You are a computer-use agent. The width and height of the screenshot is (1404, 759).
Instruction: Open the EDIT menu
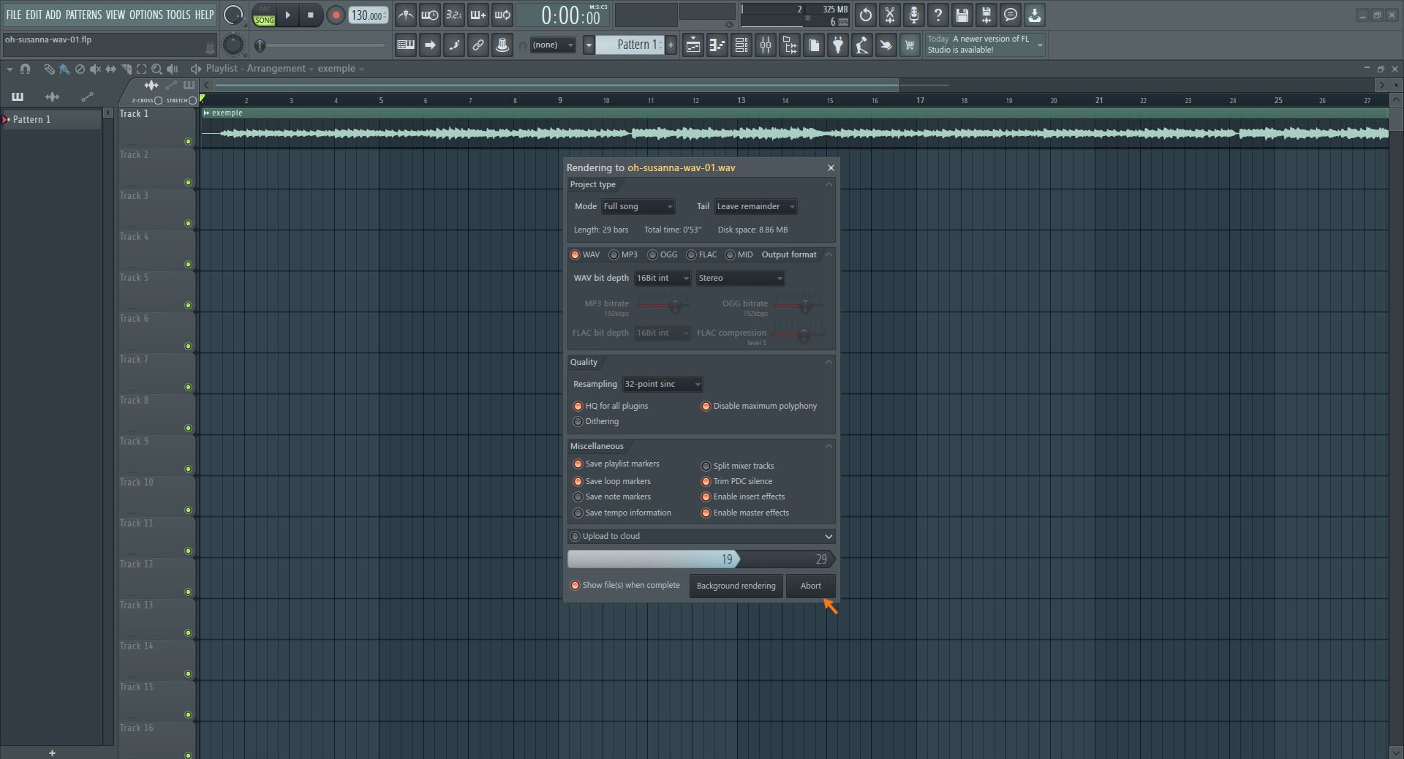[x=34, y=15]
